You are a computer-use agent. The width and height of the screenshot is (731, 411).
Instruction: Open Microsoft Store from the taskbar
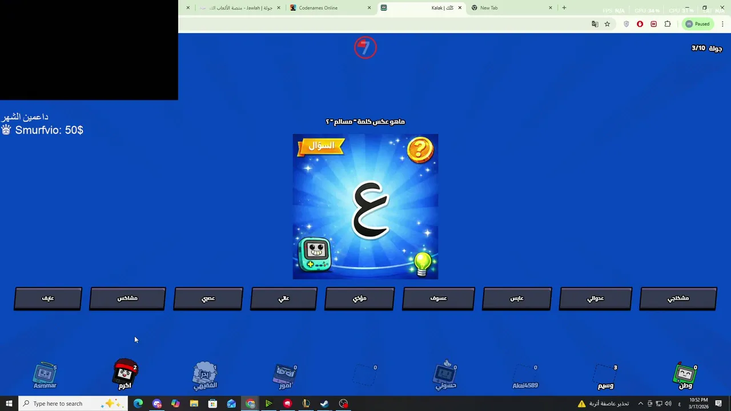point(212,404)
